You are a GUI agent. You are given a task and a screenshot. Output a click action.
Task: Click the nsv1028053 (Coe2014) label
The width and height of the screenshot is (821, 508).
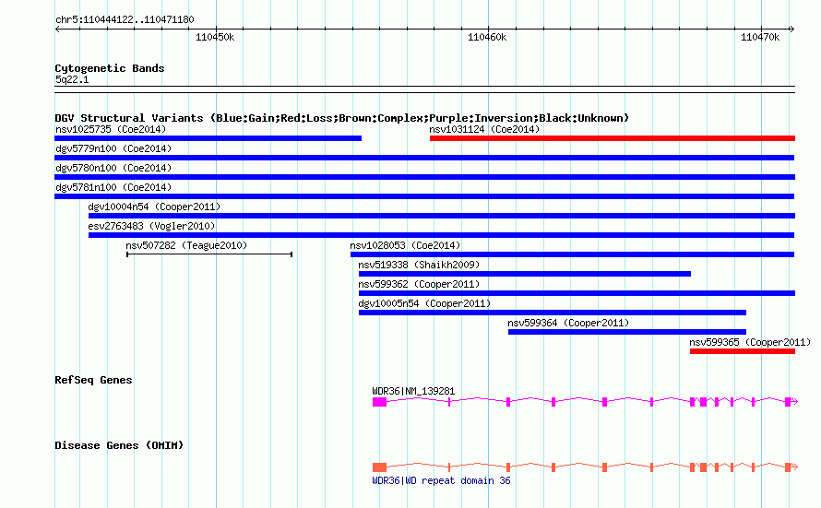pyautogui.click(x=405, y=245)
